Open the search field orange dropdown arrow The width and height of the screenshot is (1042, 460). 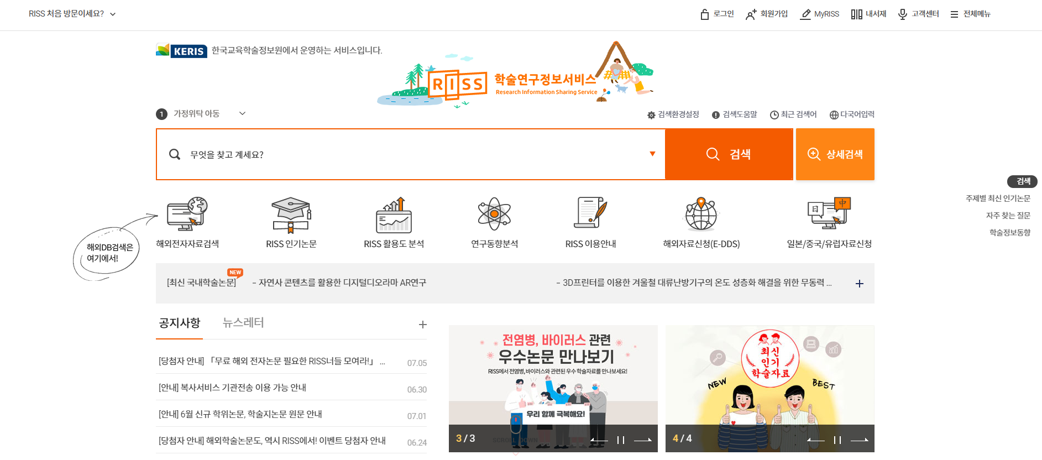pos(653,154)
